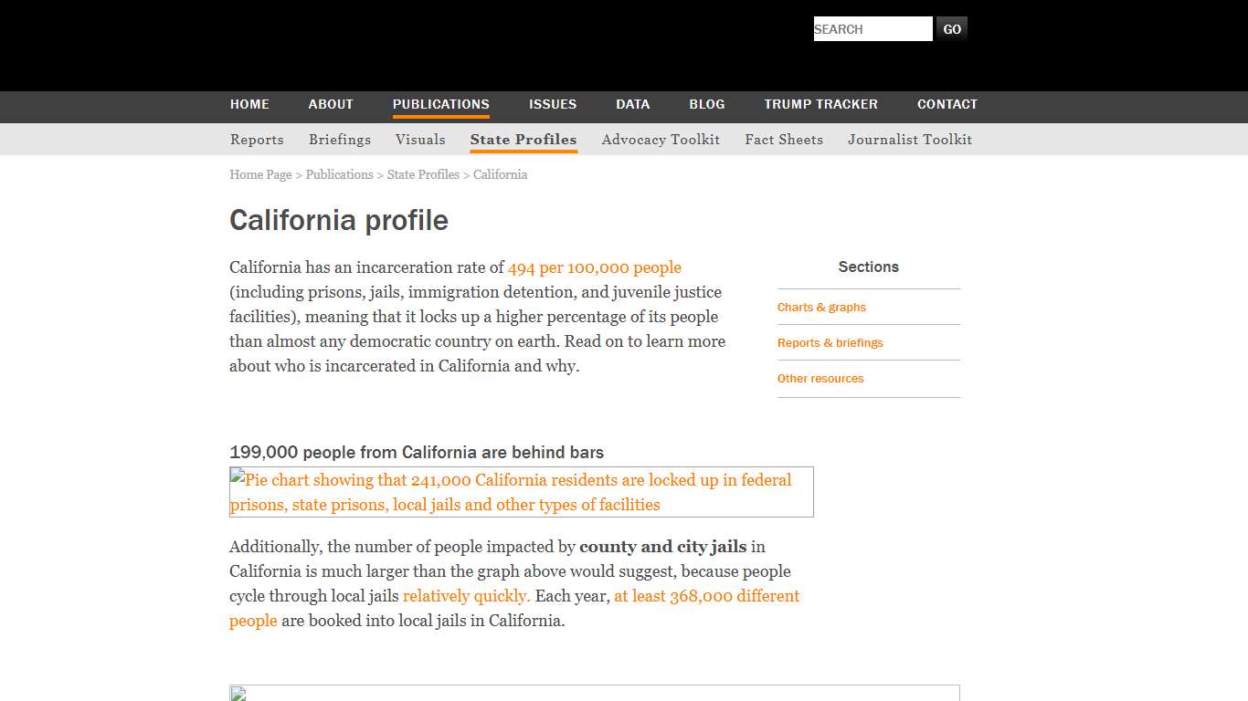Click the 494 per 100,000 people link
Viewport: 1248px width, 701px height.
(x=594, y=267)
